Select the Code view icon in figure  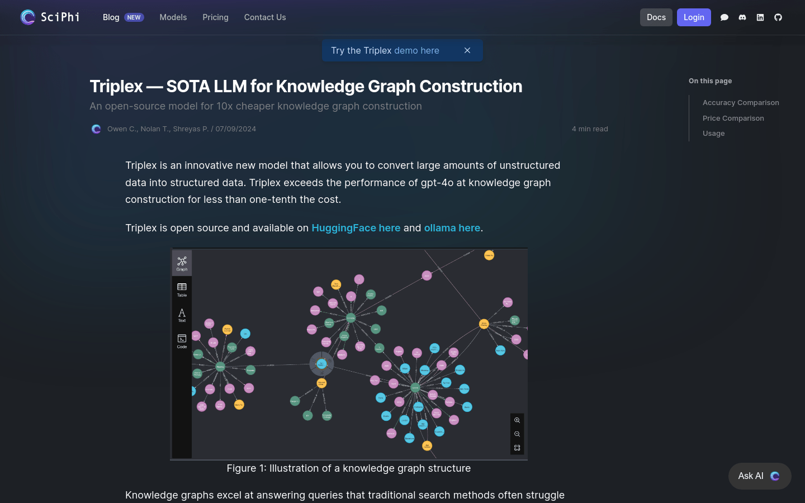coord(182,341)
